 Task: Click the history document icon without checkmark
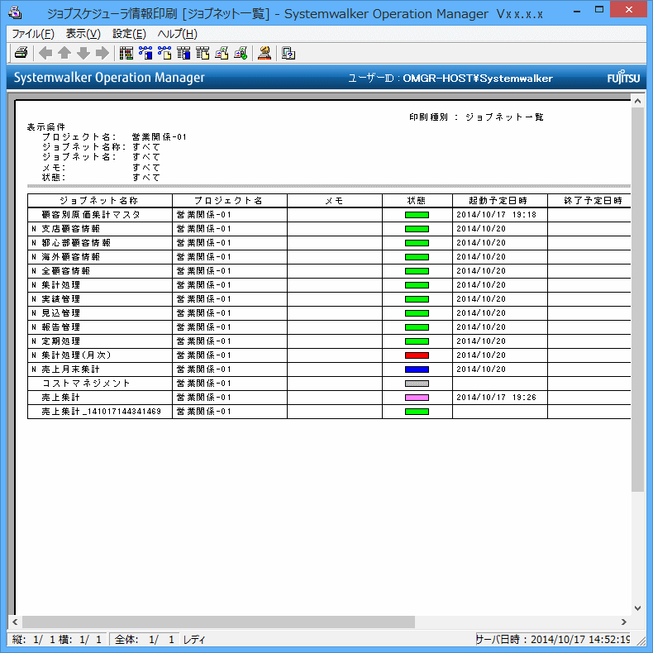222,53
